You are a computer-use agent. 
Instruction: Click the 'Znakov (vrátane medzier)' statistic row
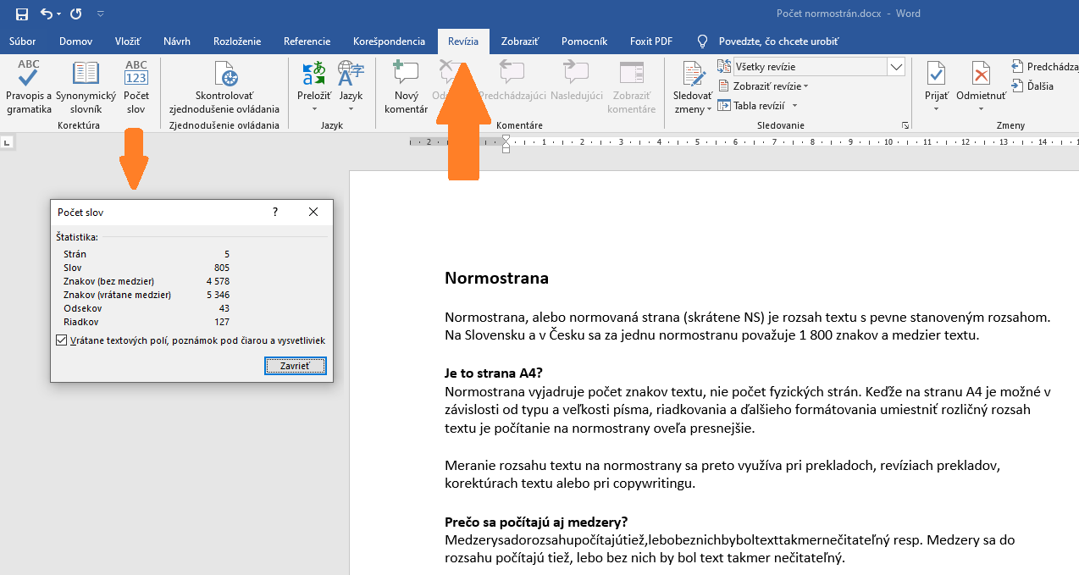147,295
